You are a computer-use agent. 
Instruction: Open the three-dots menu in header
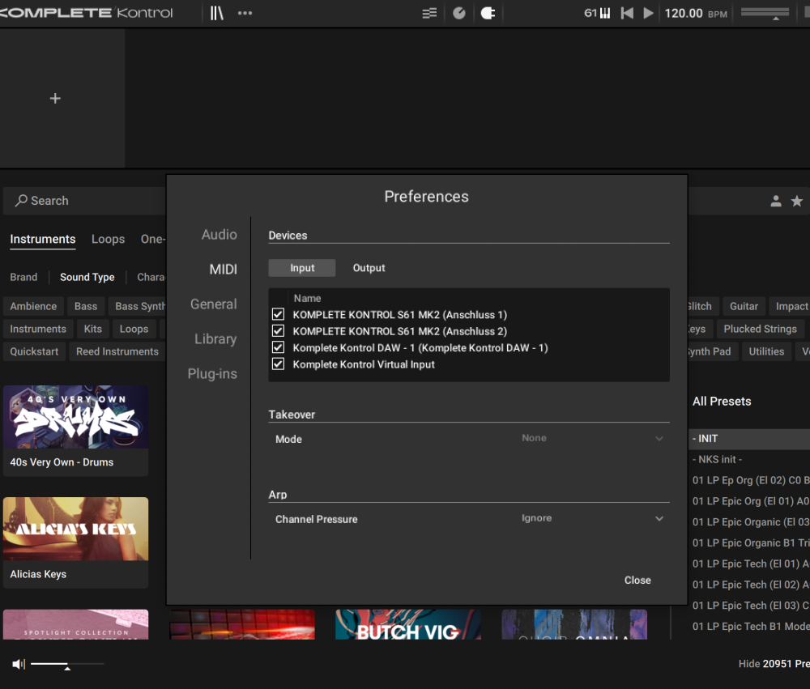(245, 13)
